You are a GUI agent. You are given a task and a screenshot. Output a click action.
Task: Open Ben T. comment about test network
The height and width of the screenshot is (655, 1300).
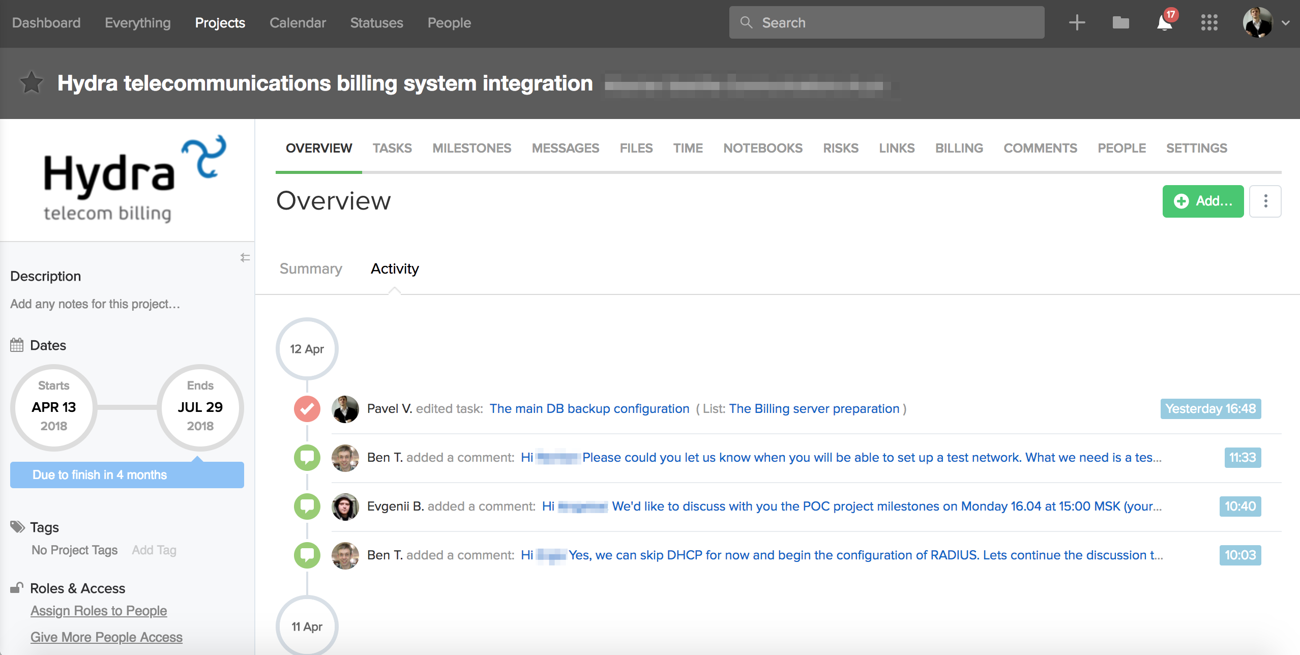point(841,458)
